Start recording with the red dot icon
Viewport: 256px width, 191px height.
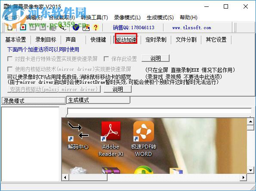tap(23, 27)
